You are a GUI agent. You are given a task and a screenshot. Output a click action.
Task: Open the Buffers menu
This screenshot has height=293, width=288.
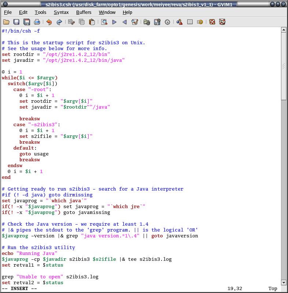click(84, 12)
